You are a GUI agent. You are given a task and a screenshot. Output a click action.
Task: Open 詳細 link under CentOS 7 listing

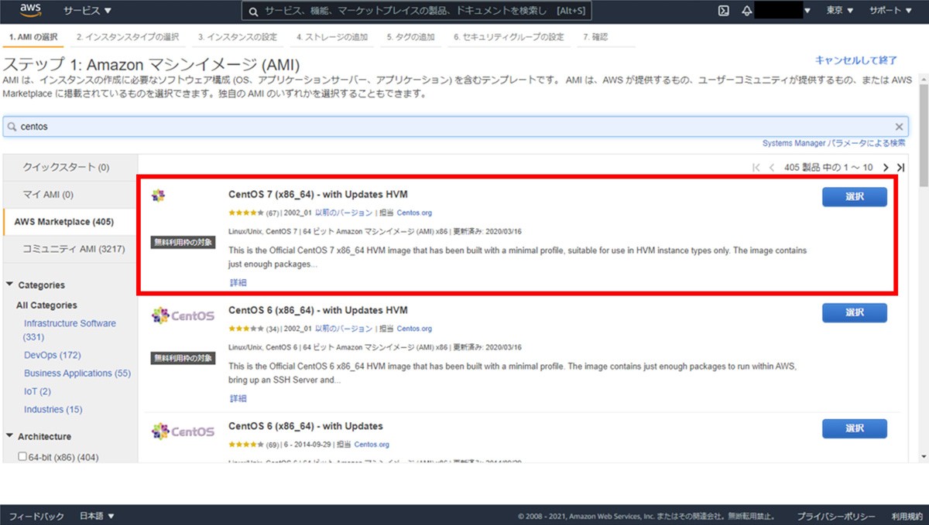pos(238,283)
